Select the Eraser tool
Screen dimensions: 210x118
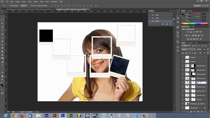[x=2, y=48]
